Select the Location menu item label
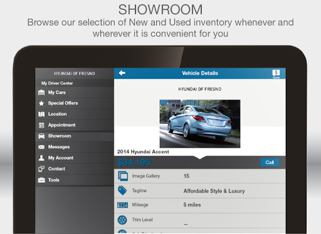The width and height of the screenshot is (321, 234). point(58,114)
